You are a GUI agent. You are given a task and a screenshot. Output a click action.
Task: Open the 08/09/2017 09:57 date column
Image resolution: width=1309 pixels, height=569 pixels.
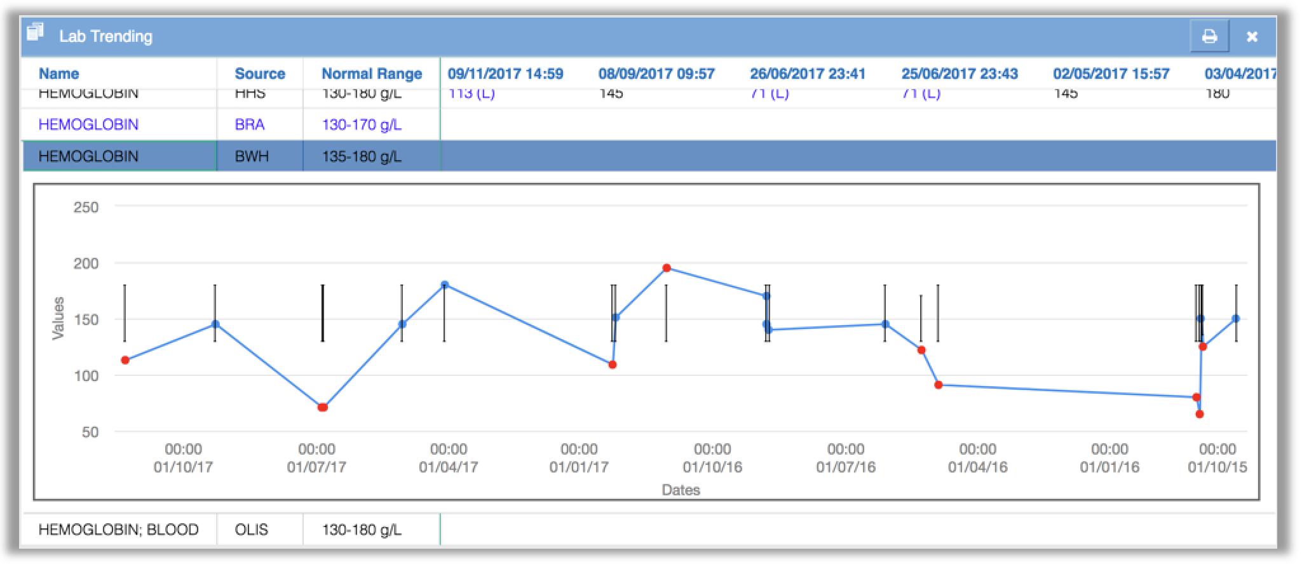click(656, 74)
